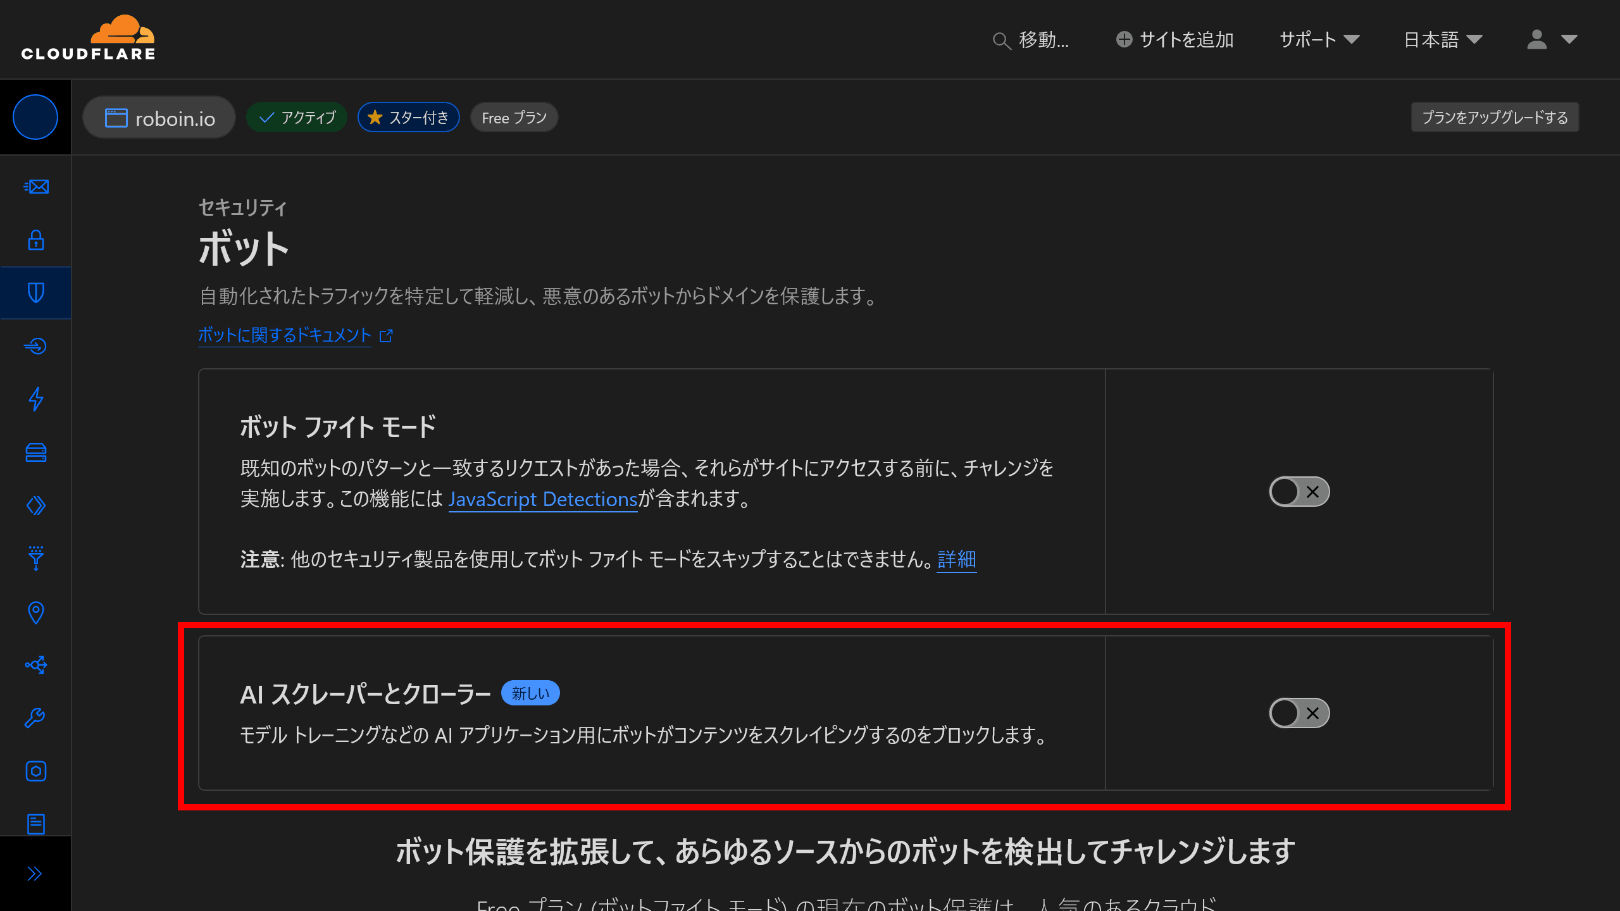
Task: Click the blue circle account avatar
Action: point(35,117)
